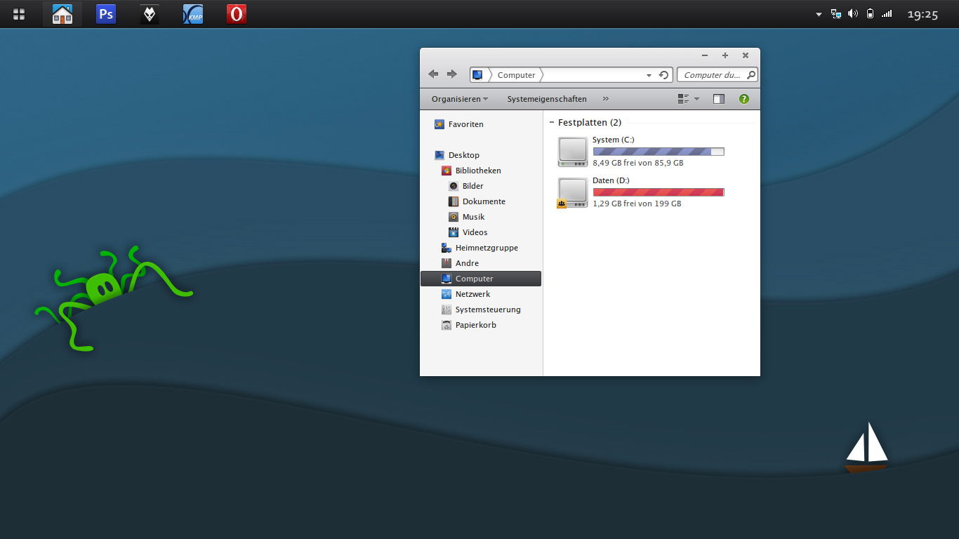The width and height of the screenshot is (959, 539).
Task: Click the Computer breadcrumb in the address bar
Action: 517,75
